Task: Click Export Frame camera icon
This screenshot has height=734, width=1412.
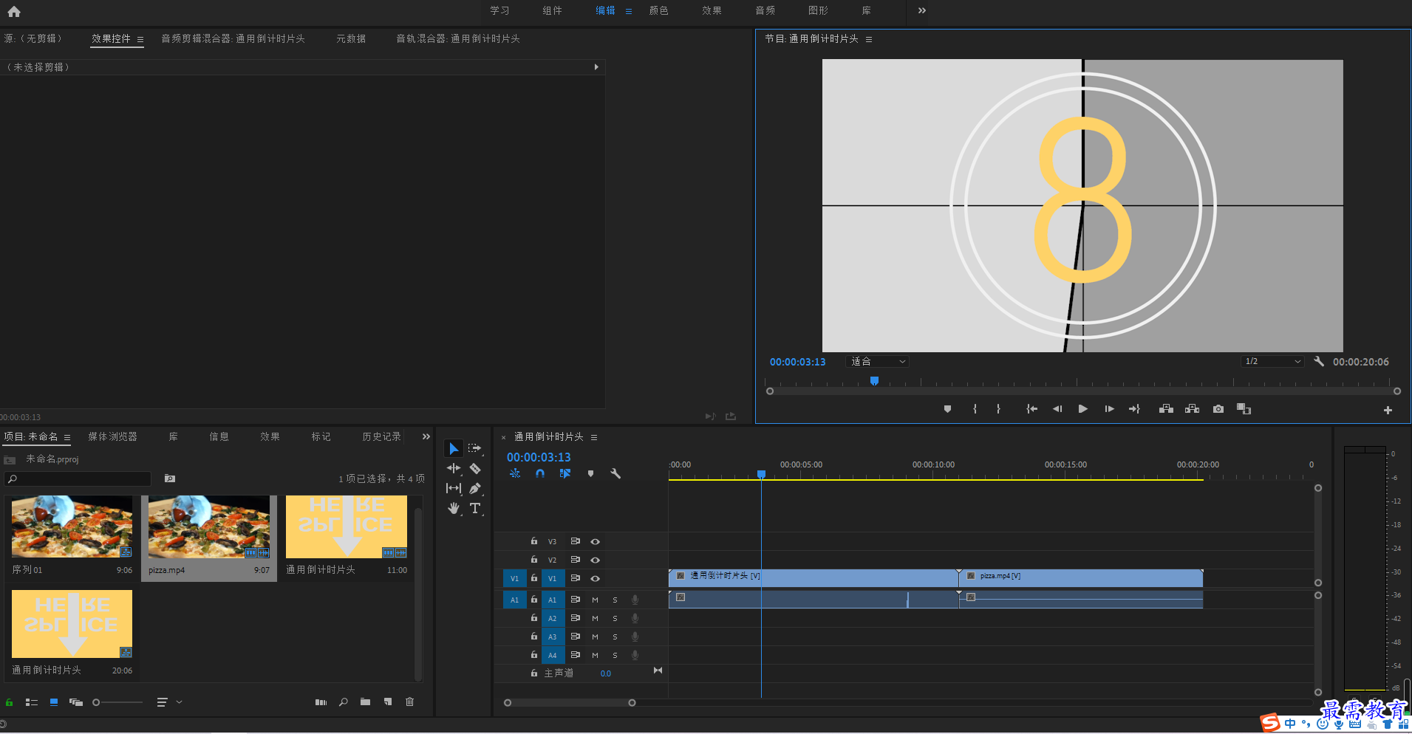Action: (1218, 409)
